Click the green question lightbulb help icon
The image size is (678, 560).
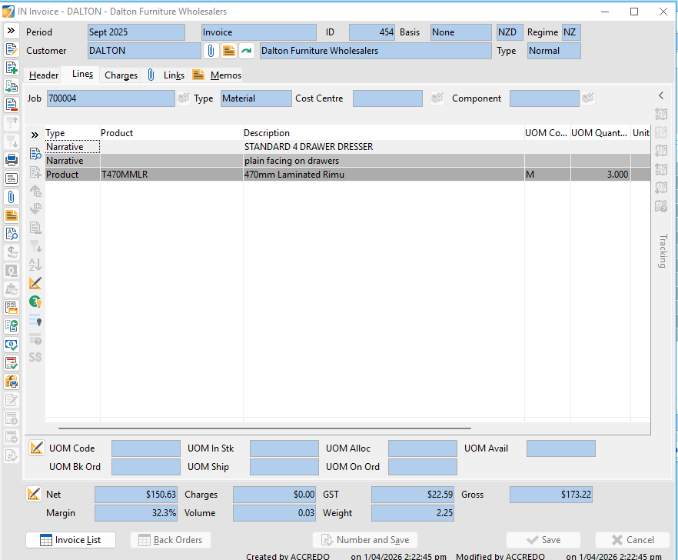(x=35, y=302)
